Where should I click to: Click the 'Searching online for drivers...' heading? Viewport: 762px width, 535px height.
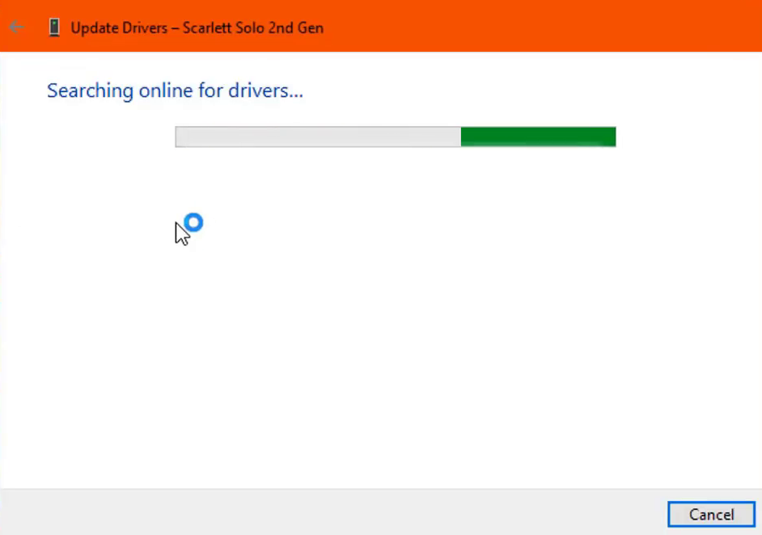[175, 91]
